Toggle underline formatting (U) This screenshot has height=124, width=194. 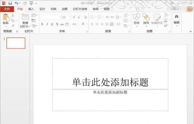coord(52,24)
